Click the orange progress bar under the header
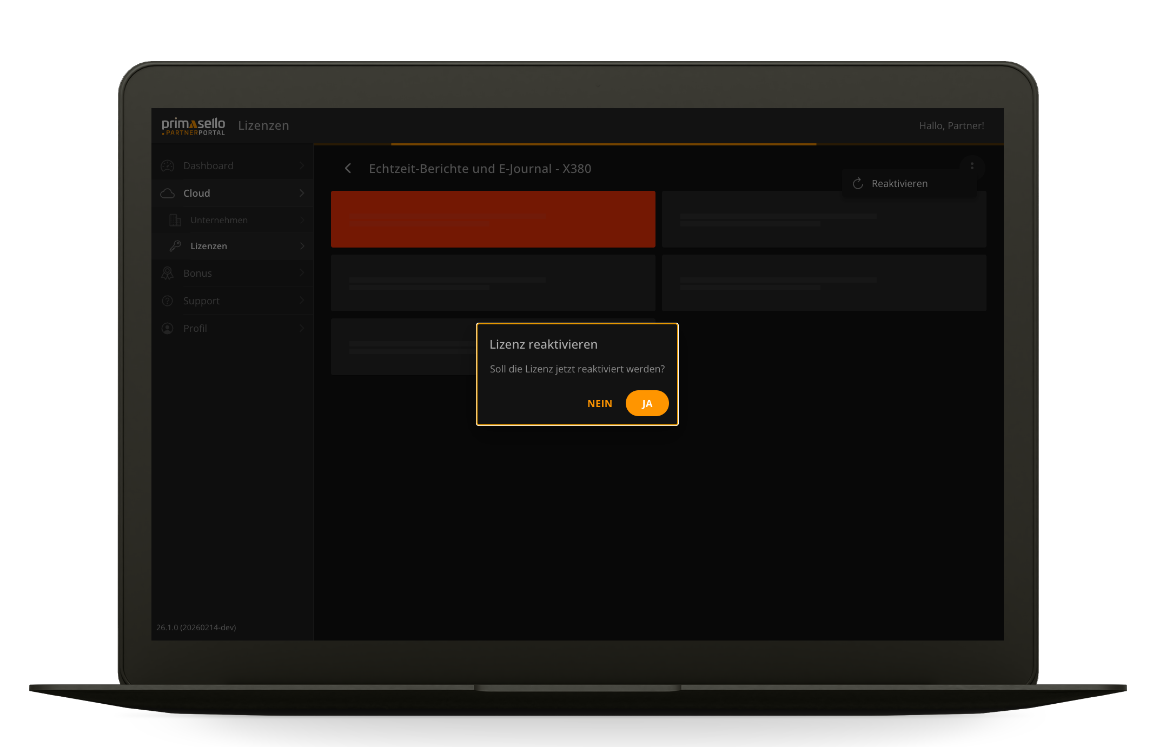 (x=604, y=144)
